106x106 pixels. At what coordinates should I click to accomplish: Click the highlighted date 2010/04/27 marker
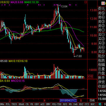pyautogui.click(x=68, y=100)
